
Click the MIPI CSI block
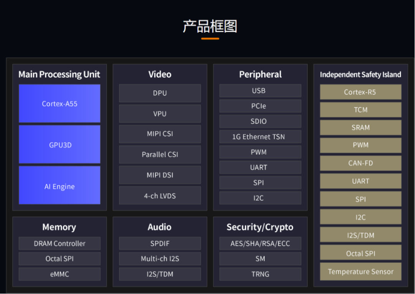160,134
